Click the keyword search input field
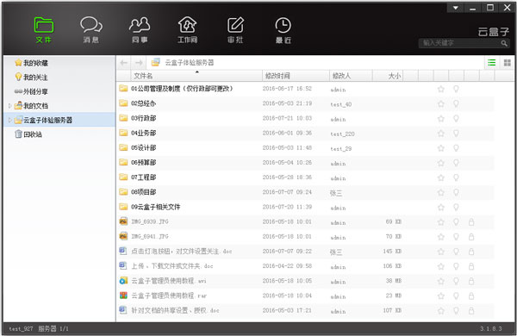Screen dimensions: 517x336 pyautogui.click(x=459, y=43)
